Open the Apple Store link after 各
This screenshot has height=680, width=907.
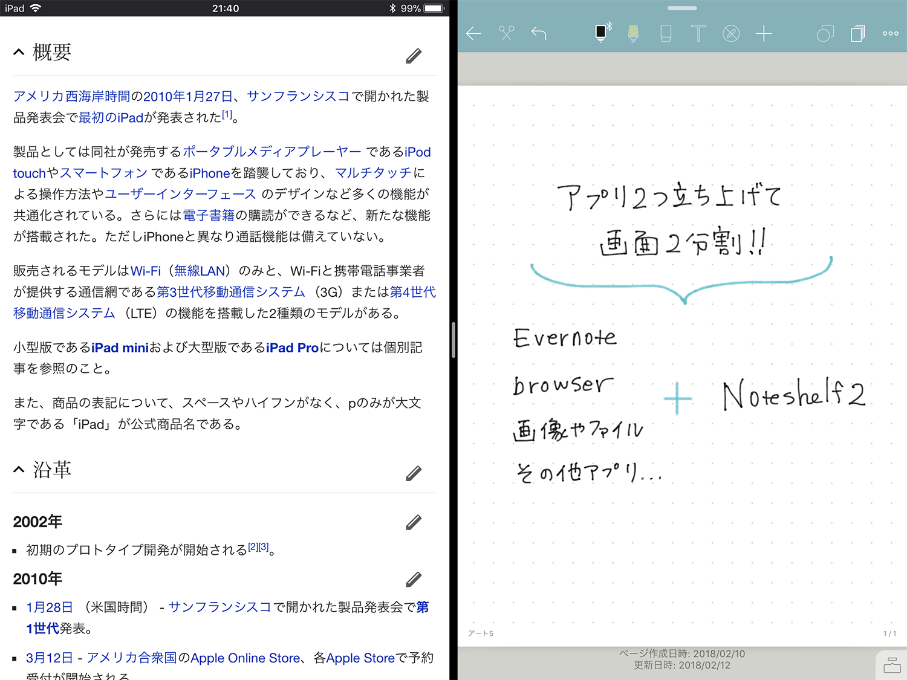(360, 658)
